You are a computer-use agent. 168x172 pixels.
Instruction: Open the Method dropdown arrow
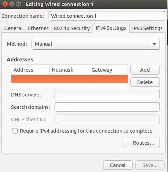(154, 44)
